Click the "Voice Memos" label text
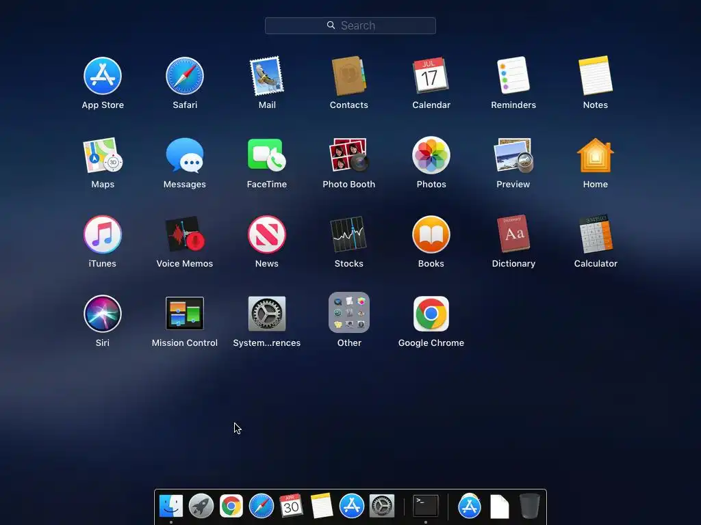 pyautogui.click(x=185, y=263)
